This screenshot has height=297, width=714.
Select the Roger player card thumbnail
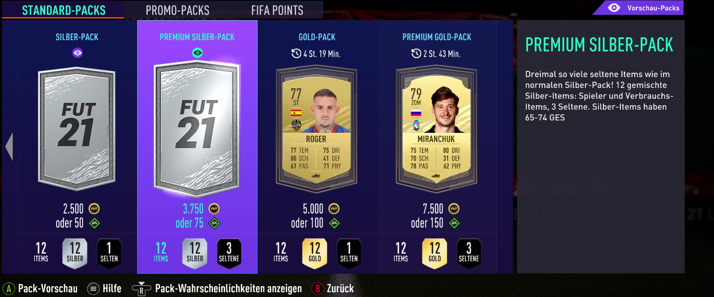coord(316,129)
